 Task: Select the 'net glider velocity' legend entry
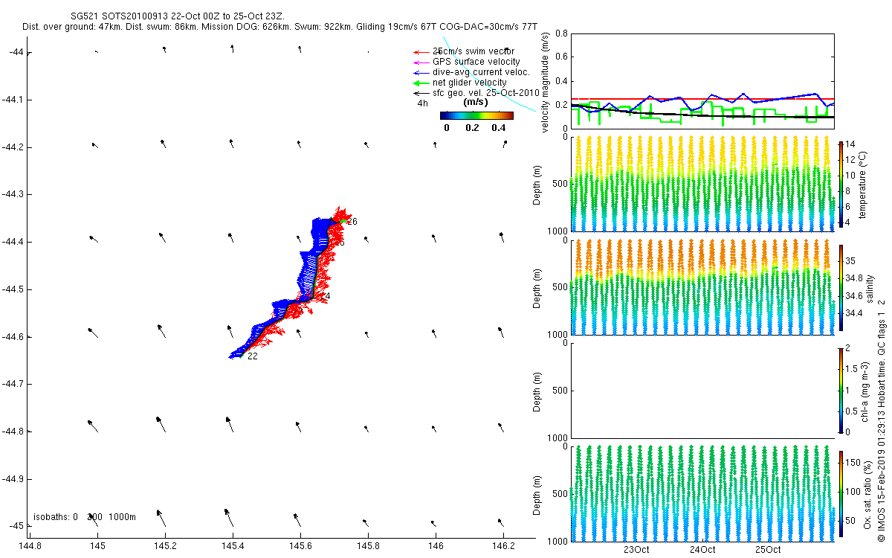click(461, 83)
